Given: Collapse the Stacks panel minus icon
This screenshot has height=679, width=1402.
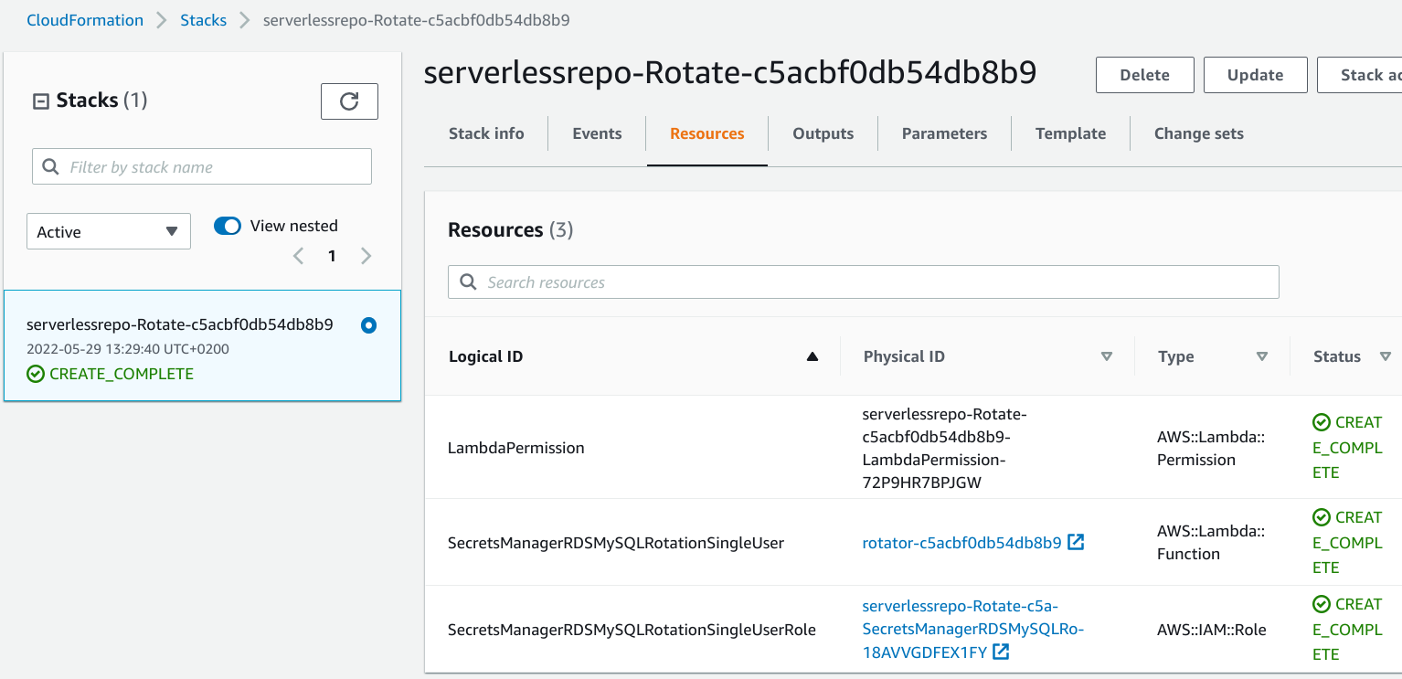Looking at the screenshot, I should [40, 101].
